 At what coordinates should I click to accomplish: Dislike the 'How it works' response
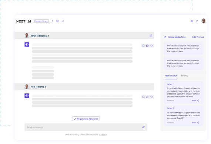[152, 97]
